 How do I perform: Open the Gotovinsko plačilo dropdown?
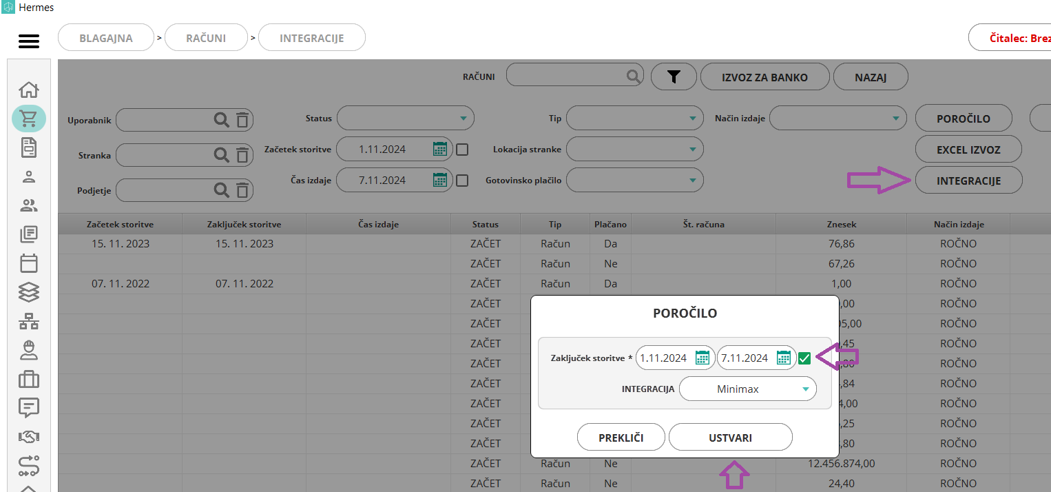(634, 181)
